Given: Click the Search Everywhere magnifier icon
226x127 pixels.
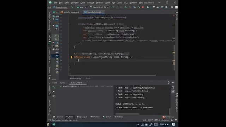Looking at the screenshot, I should [x=172, y=7].
